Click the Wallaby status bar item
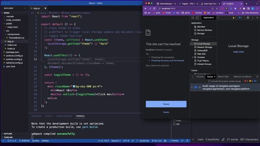The height and width of the screenshot is (146, 260). pos(45,141)
